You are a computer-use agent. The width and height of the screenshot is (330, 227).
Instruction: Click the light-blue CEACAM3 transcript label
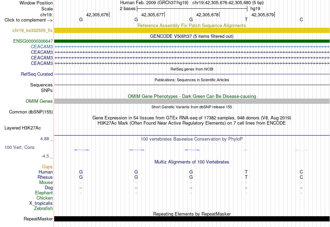(x=42, y=47)
